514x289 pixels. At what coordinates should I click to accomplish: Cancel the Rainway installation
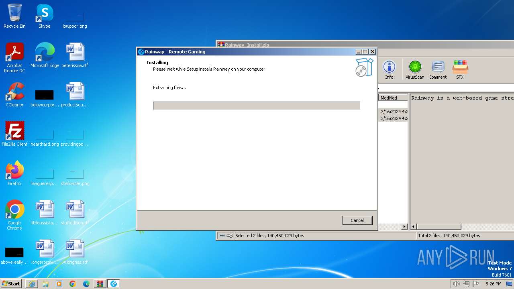point(357,220)
